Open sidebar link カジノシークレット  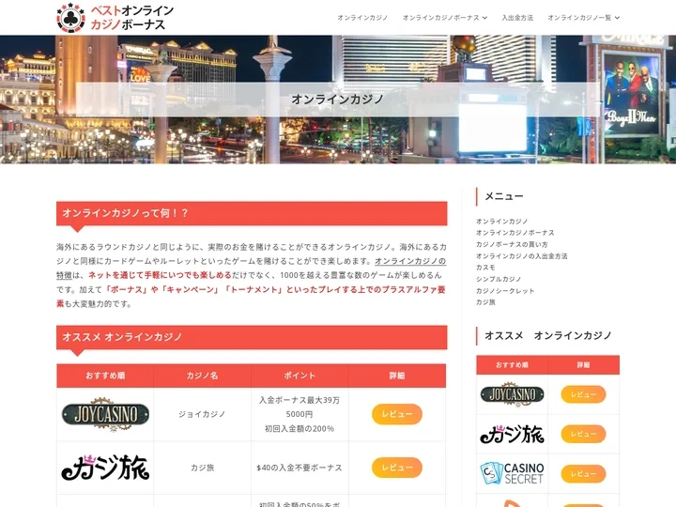505,291
